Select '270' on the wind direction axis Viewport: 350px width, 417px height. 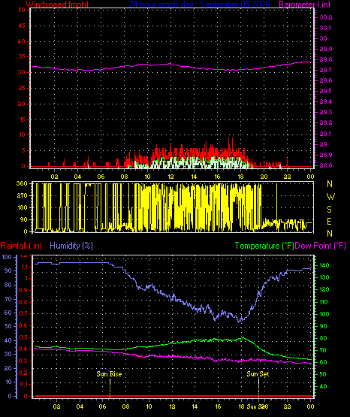pyautogui.click(x=22, y=196)
